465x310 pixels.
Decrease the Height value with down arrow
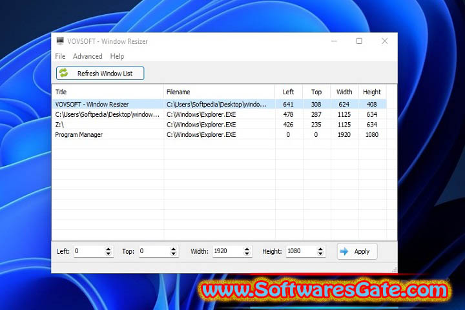click(x=320, y=254)
